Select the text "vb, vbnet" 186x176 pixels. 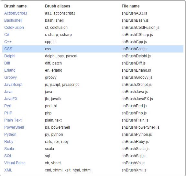pos(53,163)
